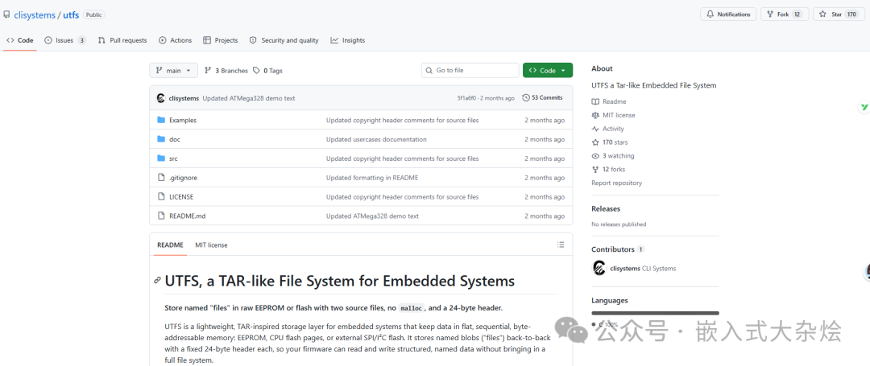Click the Languages color bar
The width and height of the screenshot is (870, 366).
(655, 314)
